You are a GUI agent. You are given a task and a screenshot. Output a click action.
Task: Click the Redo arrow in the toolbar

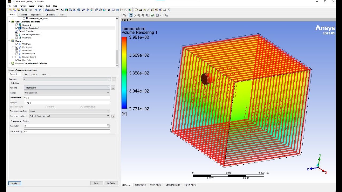[40, 10]
